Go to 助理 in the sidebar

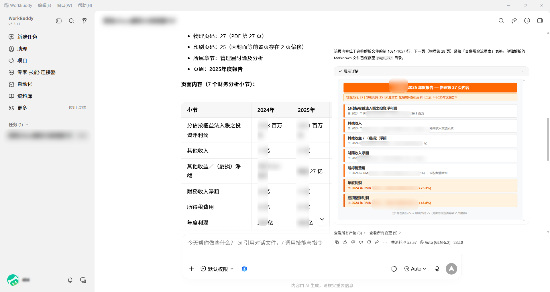47,49
